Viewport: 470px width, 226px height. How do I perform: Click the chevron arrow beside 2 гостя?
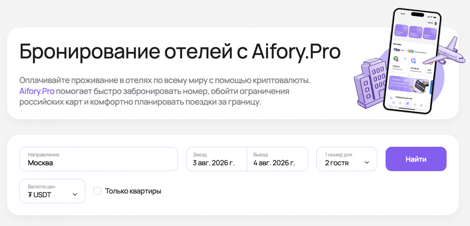pos(367,162)
